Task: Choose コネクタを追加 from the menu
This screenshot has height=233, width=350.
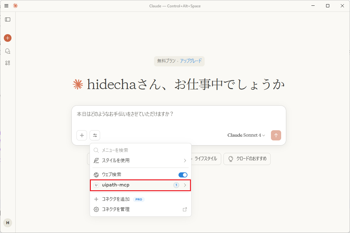Action: point(140,199)
